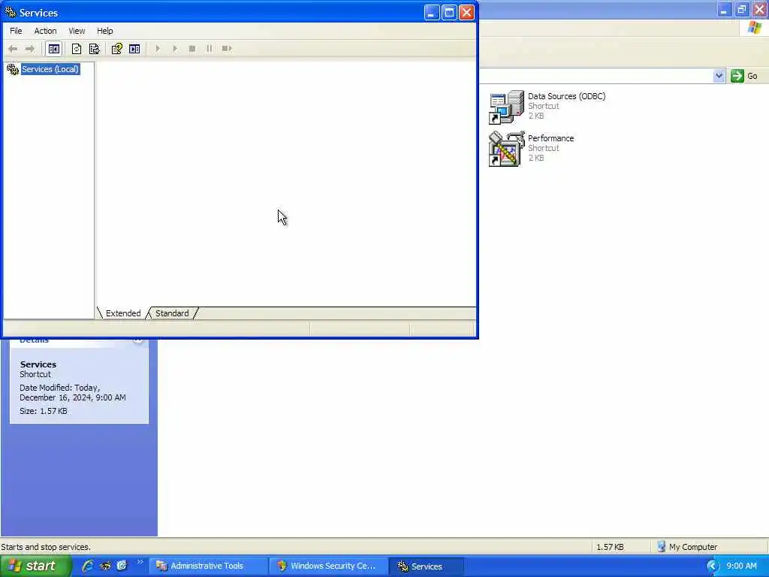Select the Performance label text
The width and height of the screenshot is (769, 577).
pyautogui.click(x=550, y=138)
